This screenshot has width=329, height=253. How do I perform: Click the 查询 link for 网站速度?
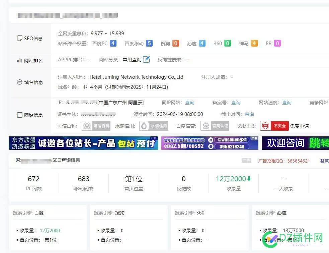[286, 103]
